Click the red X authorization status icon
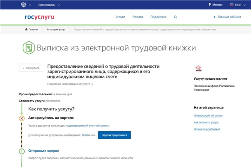Image resolution: width=251 pixels, height=167 pixels. (x=22, y=118)
